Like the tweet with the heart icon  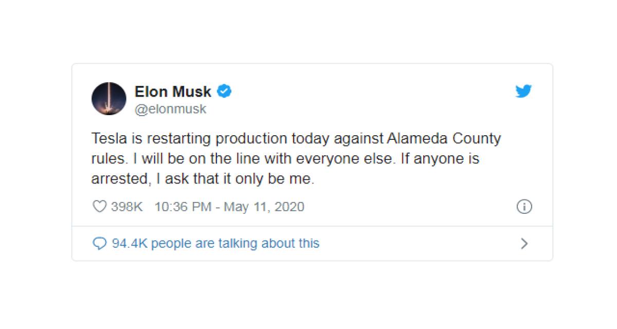coord(99,207)
